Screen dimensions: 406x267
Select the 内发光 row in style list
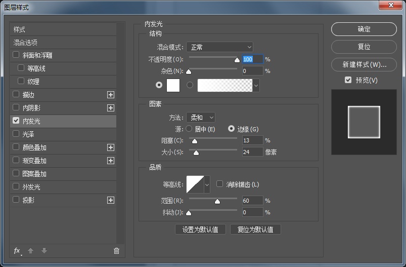tap(63, 121)
